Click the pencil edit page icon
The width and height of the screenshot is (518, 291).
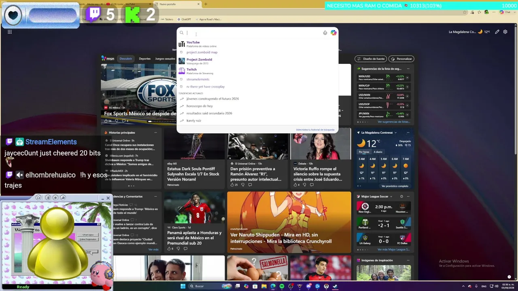point(497,32)
